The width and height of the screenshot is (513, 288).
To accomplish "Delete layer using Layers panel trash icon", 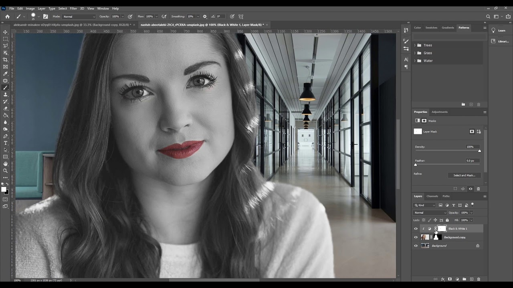I will pos(479,279).
